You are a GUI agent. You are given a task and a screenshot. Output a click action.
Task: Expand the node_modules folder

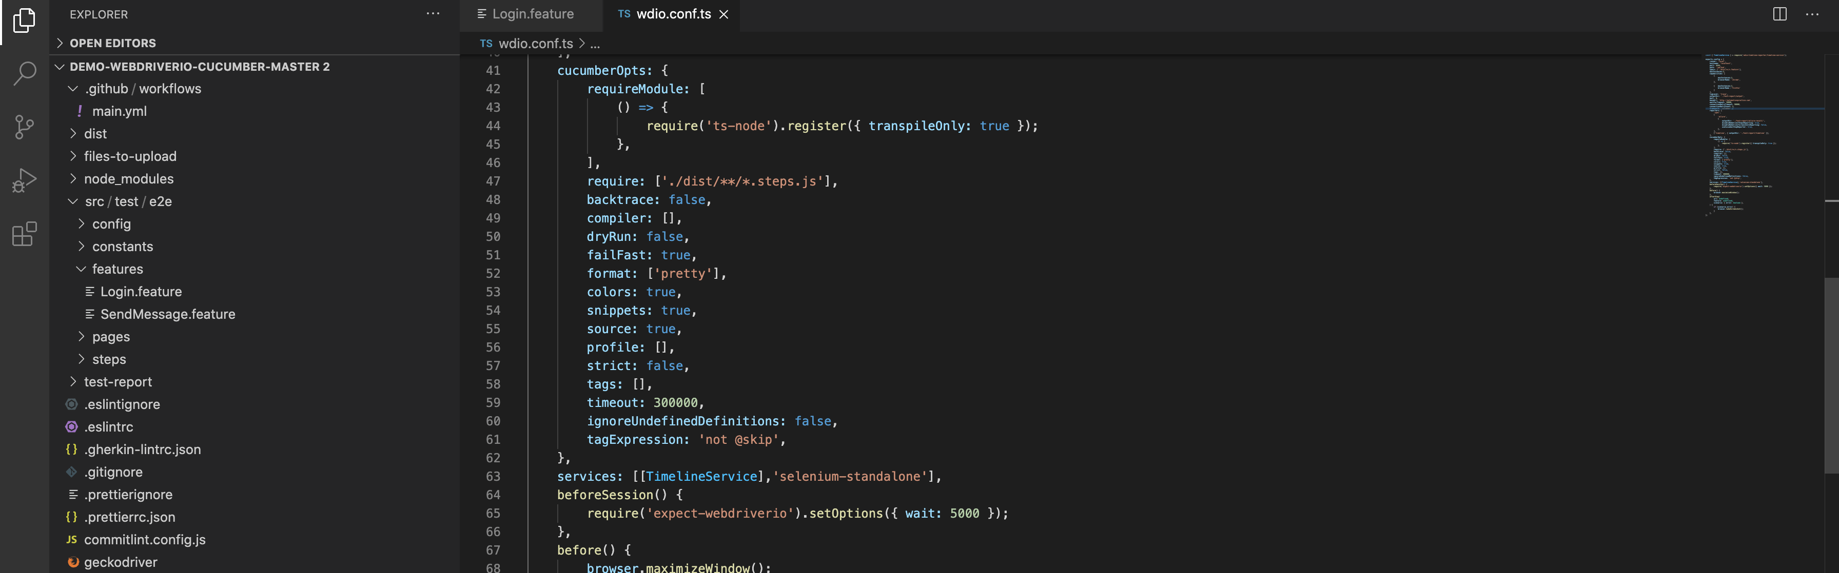coord(73,179)
